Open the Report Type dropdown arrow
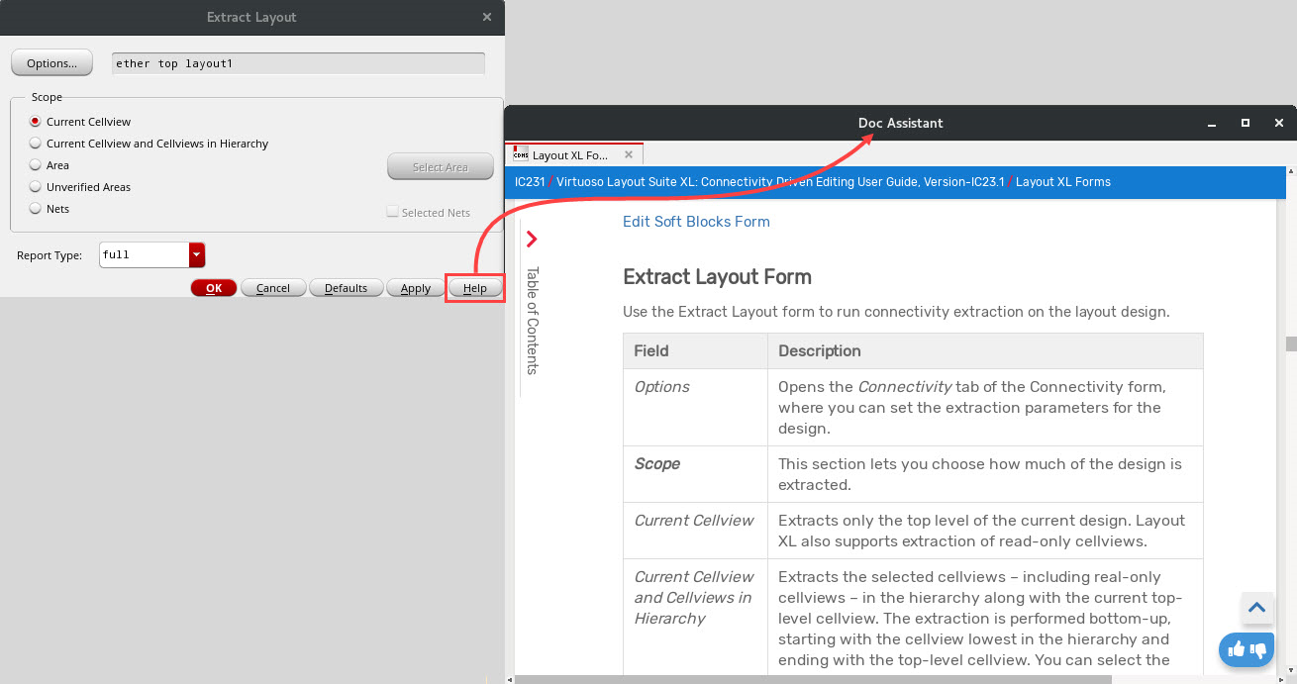 click(x=197, y=254)
